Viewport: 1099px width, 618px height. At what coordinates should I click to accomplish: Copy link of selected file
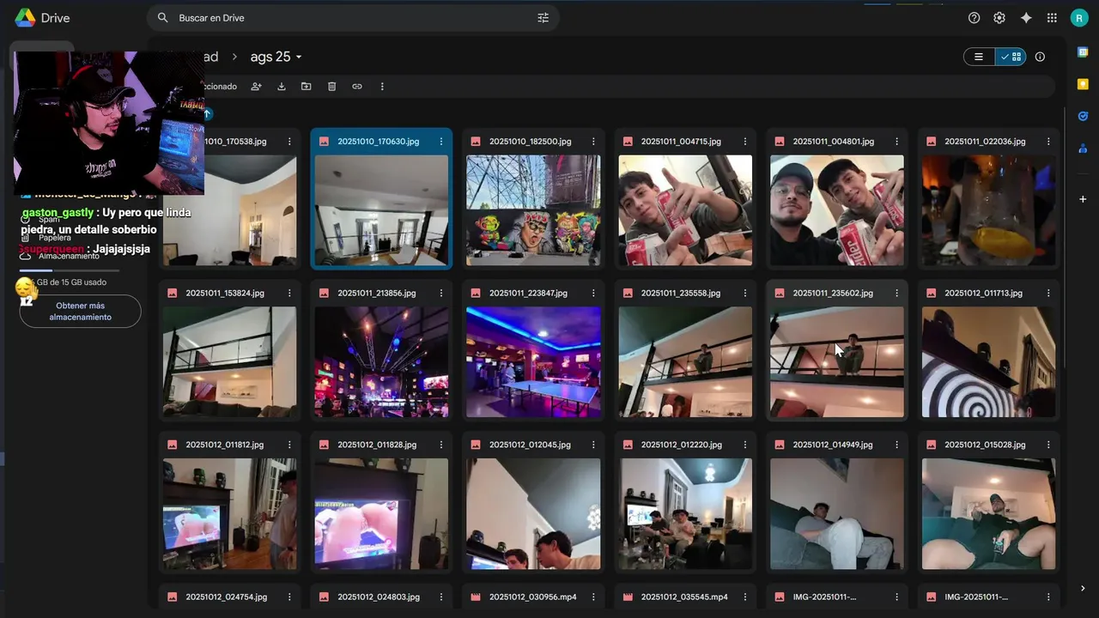[x=357, y=87]
